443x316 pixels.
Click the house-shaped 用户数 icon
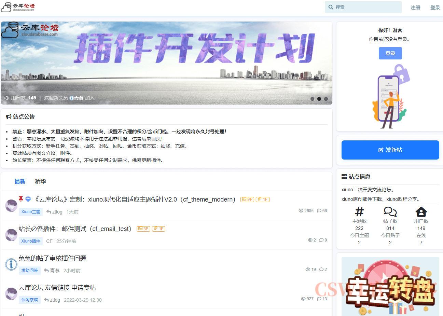[x=421, y=212]
